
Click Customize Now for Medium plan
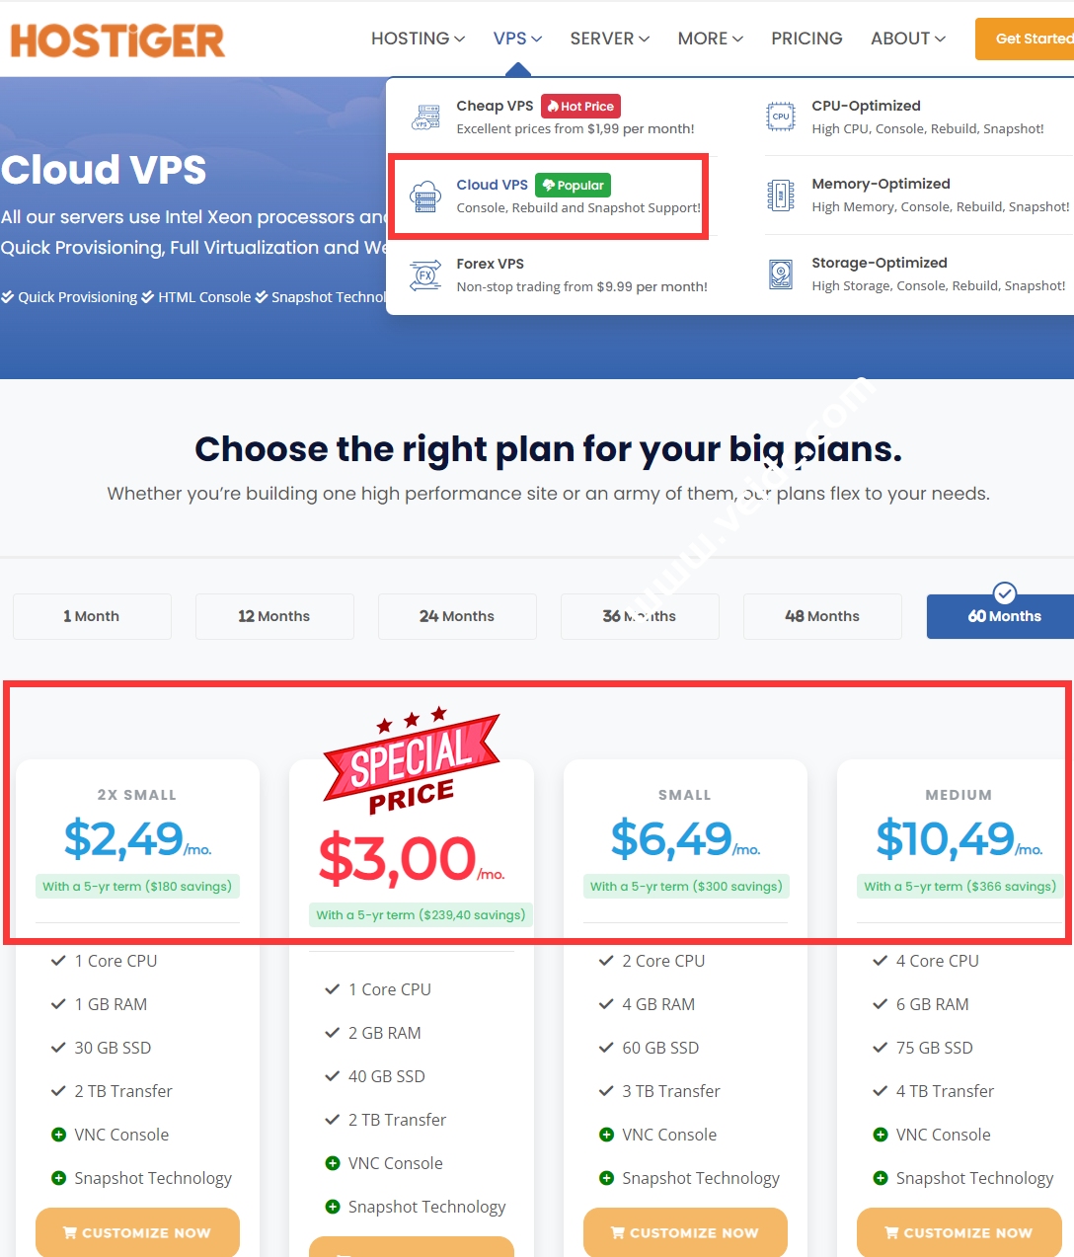coord(959,1232)
